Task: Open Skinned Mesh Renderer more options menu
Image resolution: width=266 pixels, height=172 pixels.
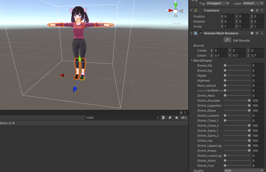Action: coord(262,33)
